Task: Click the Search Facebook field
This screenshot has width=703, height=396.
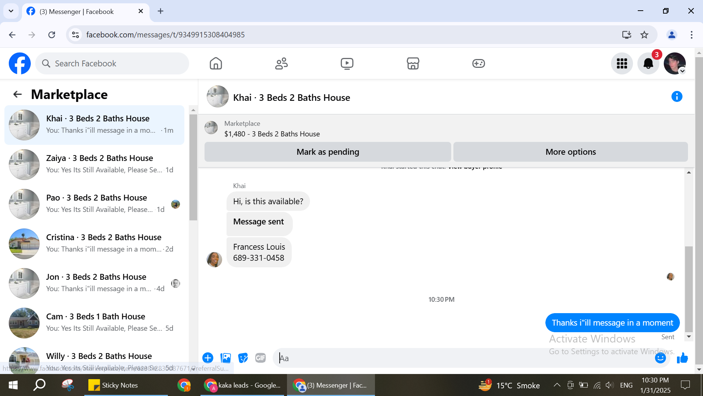Action: [x=112, y=63]
